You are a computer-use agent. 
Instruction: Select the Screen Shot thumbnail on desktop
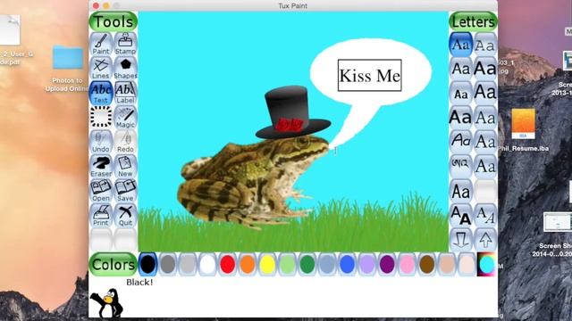click(556, 235)
